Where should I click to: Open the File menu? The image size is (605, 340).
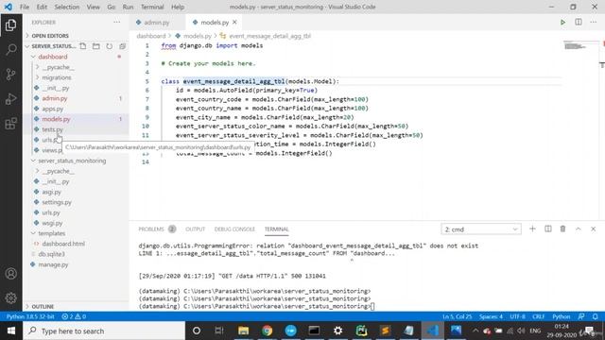click(x=25, y=7)
